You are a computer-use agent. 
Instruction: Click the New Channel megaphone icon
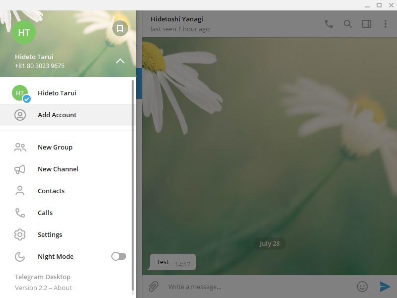click(20, 169)
